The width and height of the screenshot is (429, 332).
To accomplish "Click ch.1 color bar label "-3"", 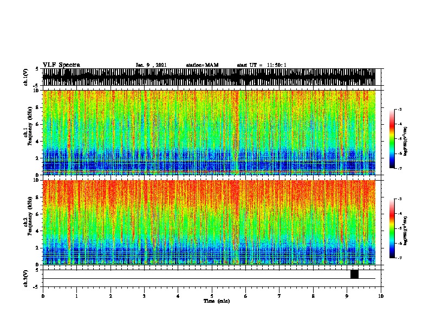I will pos(400,109).
